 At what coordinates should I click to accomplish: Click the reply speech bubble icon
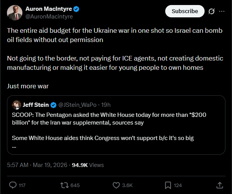[13, 185]
